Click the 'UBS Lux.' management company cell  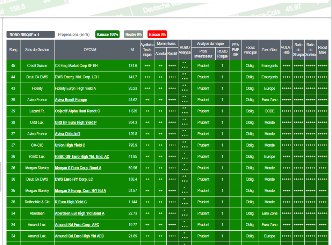coord(37,122)
